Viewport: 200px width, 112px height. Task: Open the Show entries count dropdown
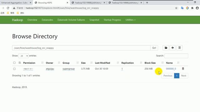23,56
